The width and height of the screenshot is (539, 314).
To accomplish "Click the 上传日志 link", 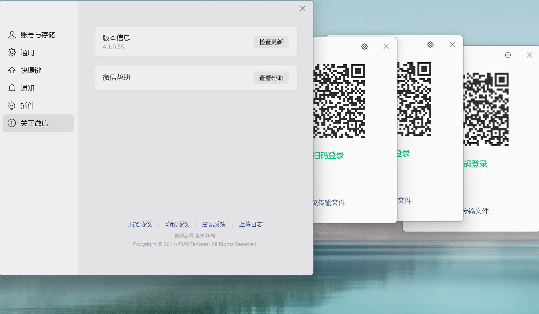I will 251,224.
